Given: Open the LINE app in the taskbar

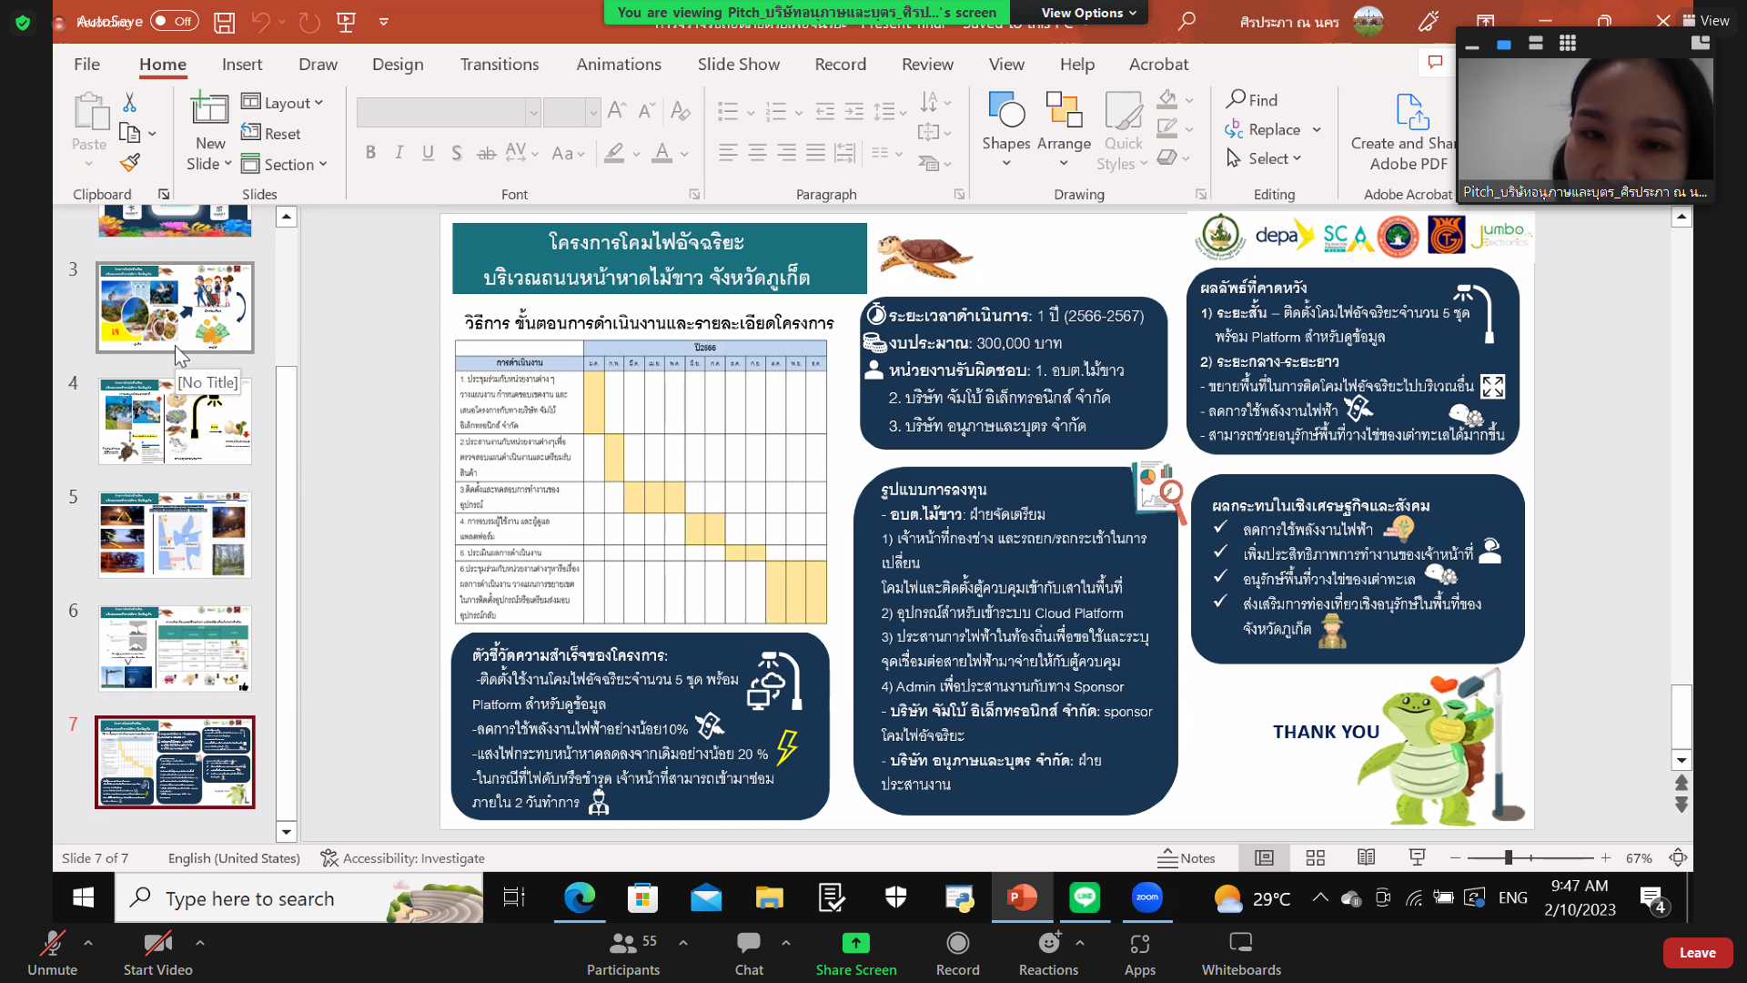Looking at the screenshot, I should tap(1085, 897).
